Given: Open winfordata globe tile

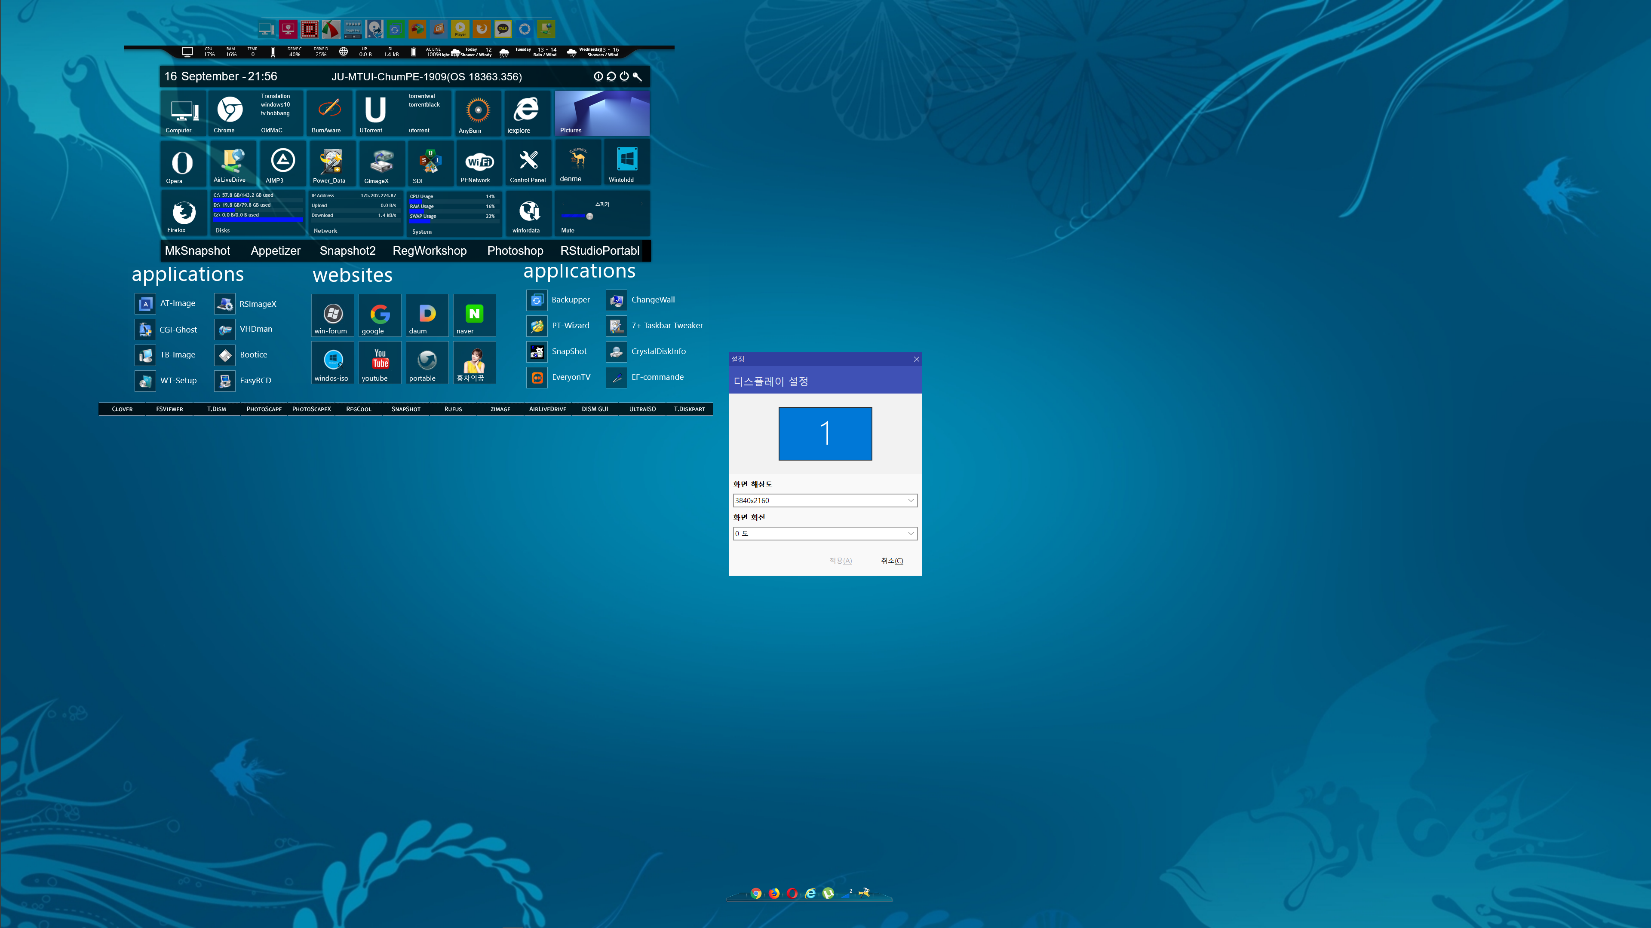Looking at the screenshot, I should pyautogui.click(x=529, y=213).
